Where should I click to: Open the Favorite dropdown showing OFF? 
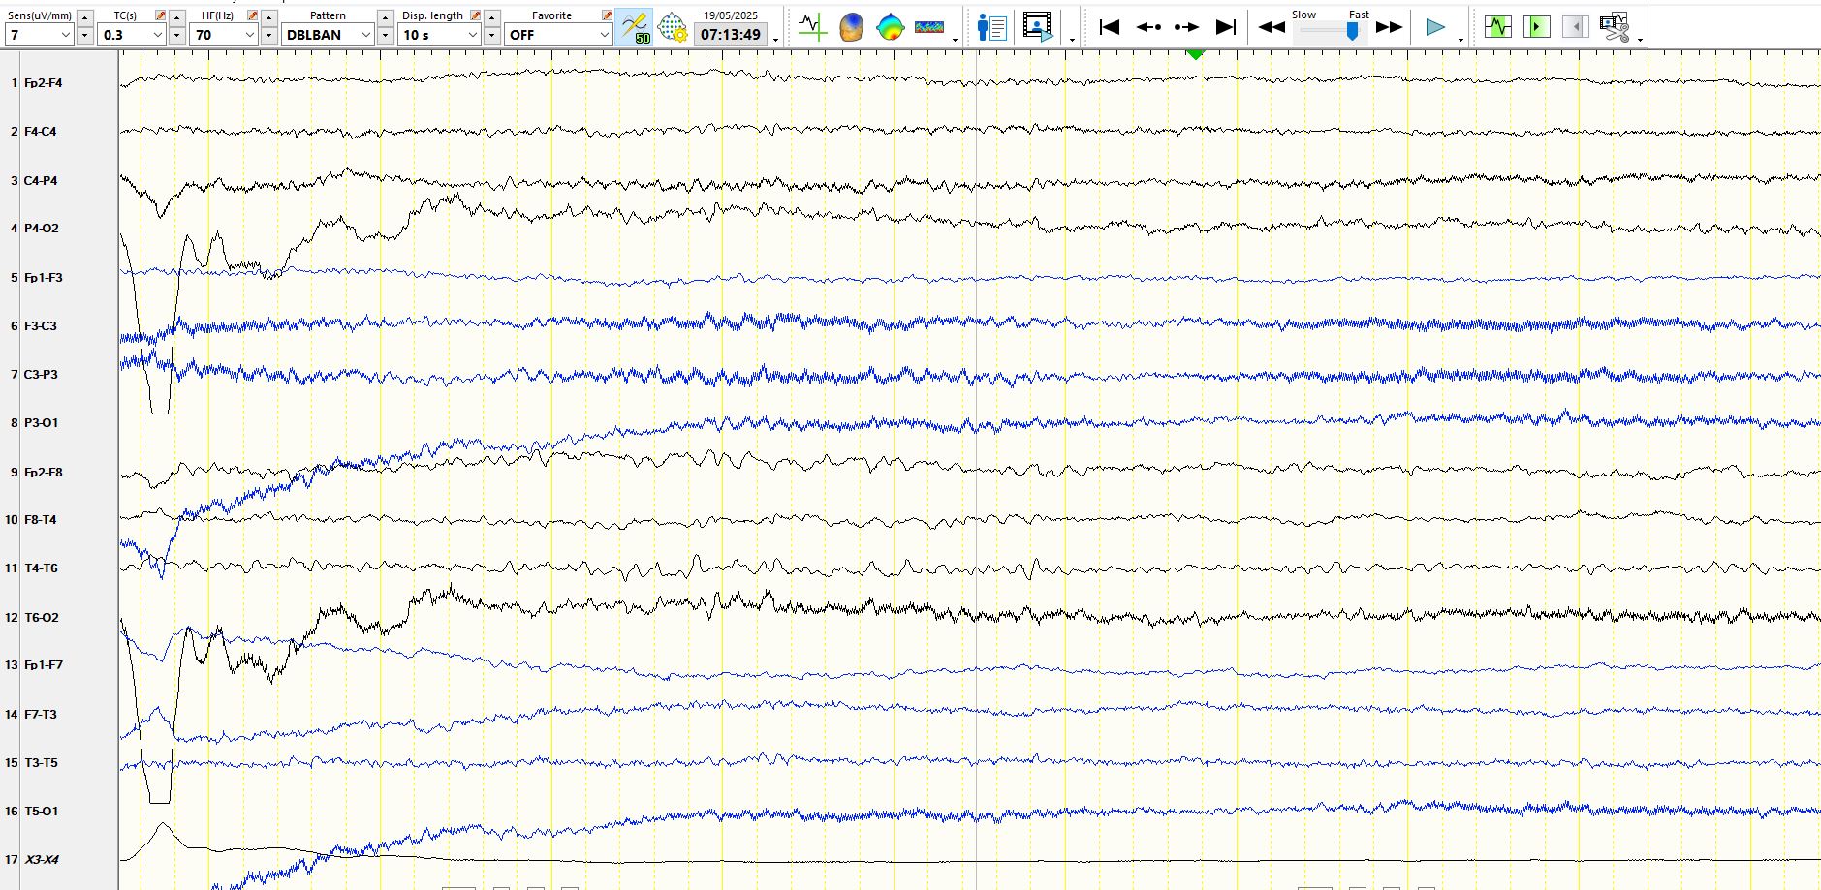(x=558, y=35)
